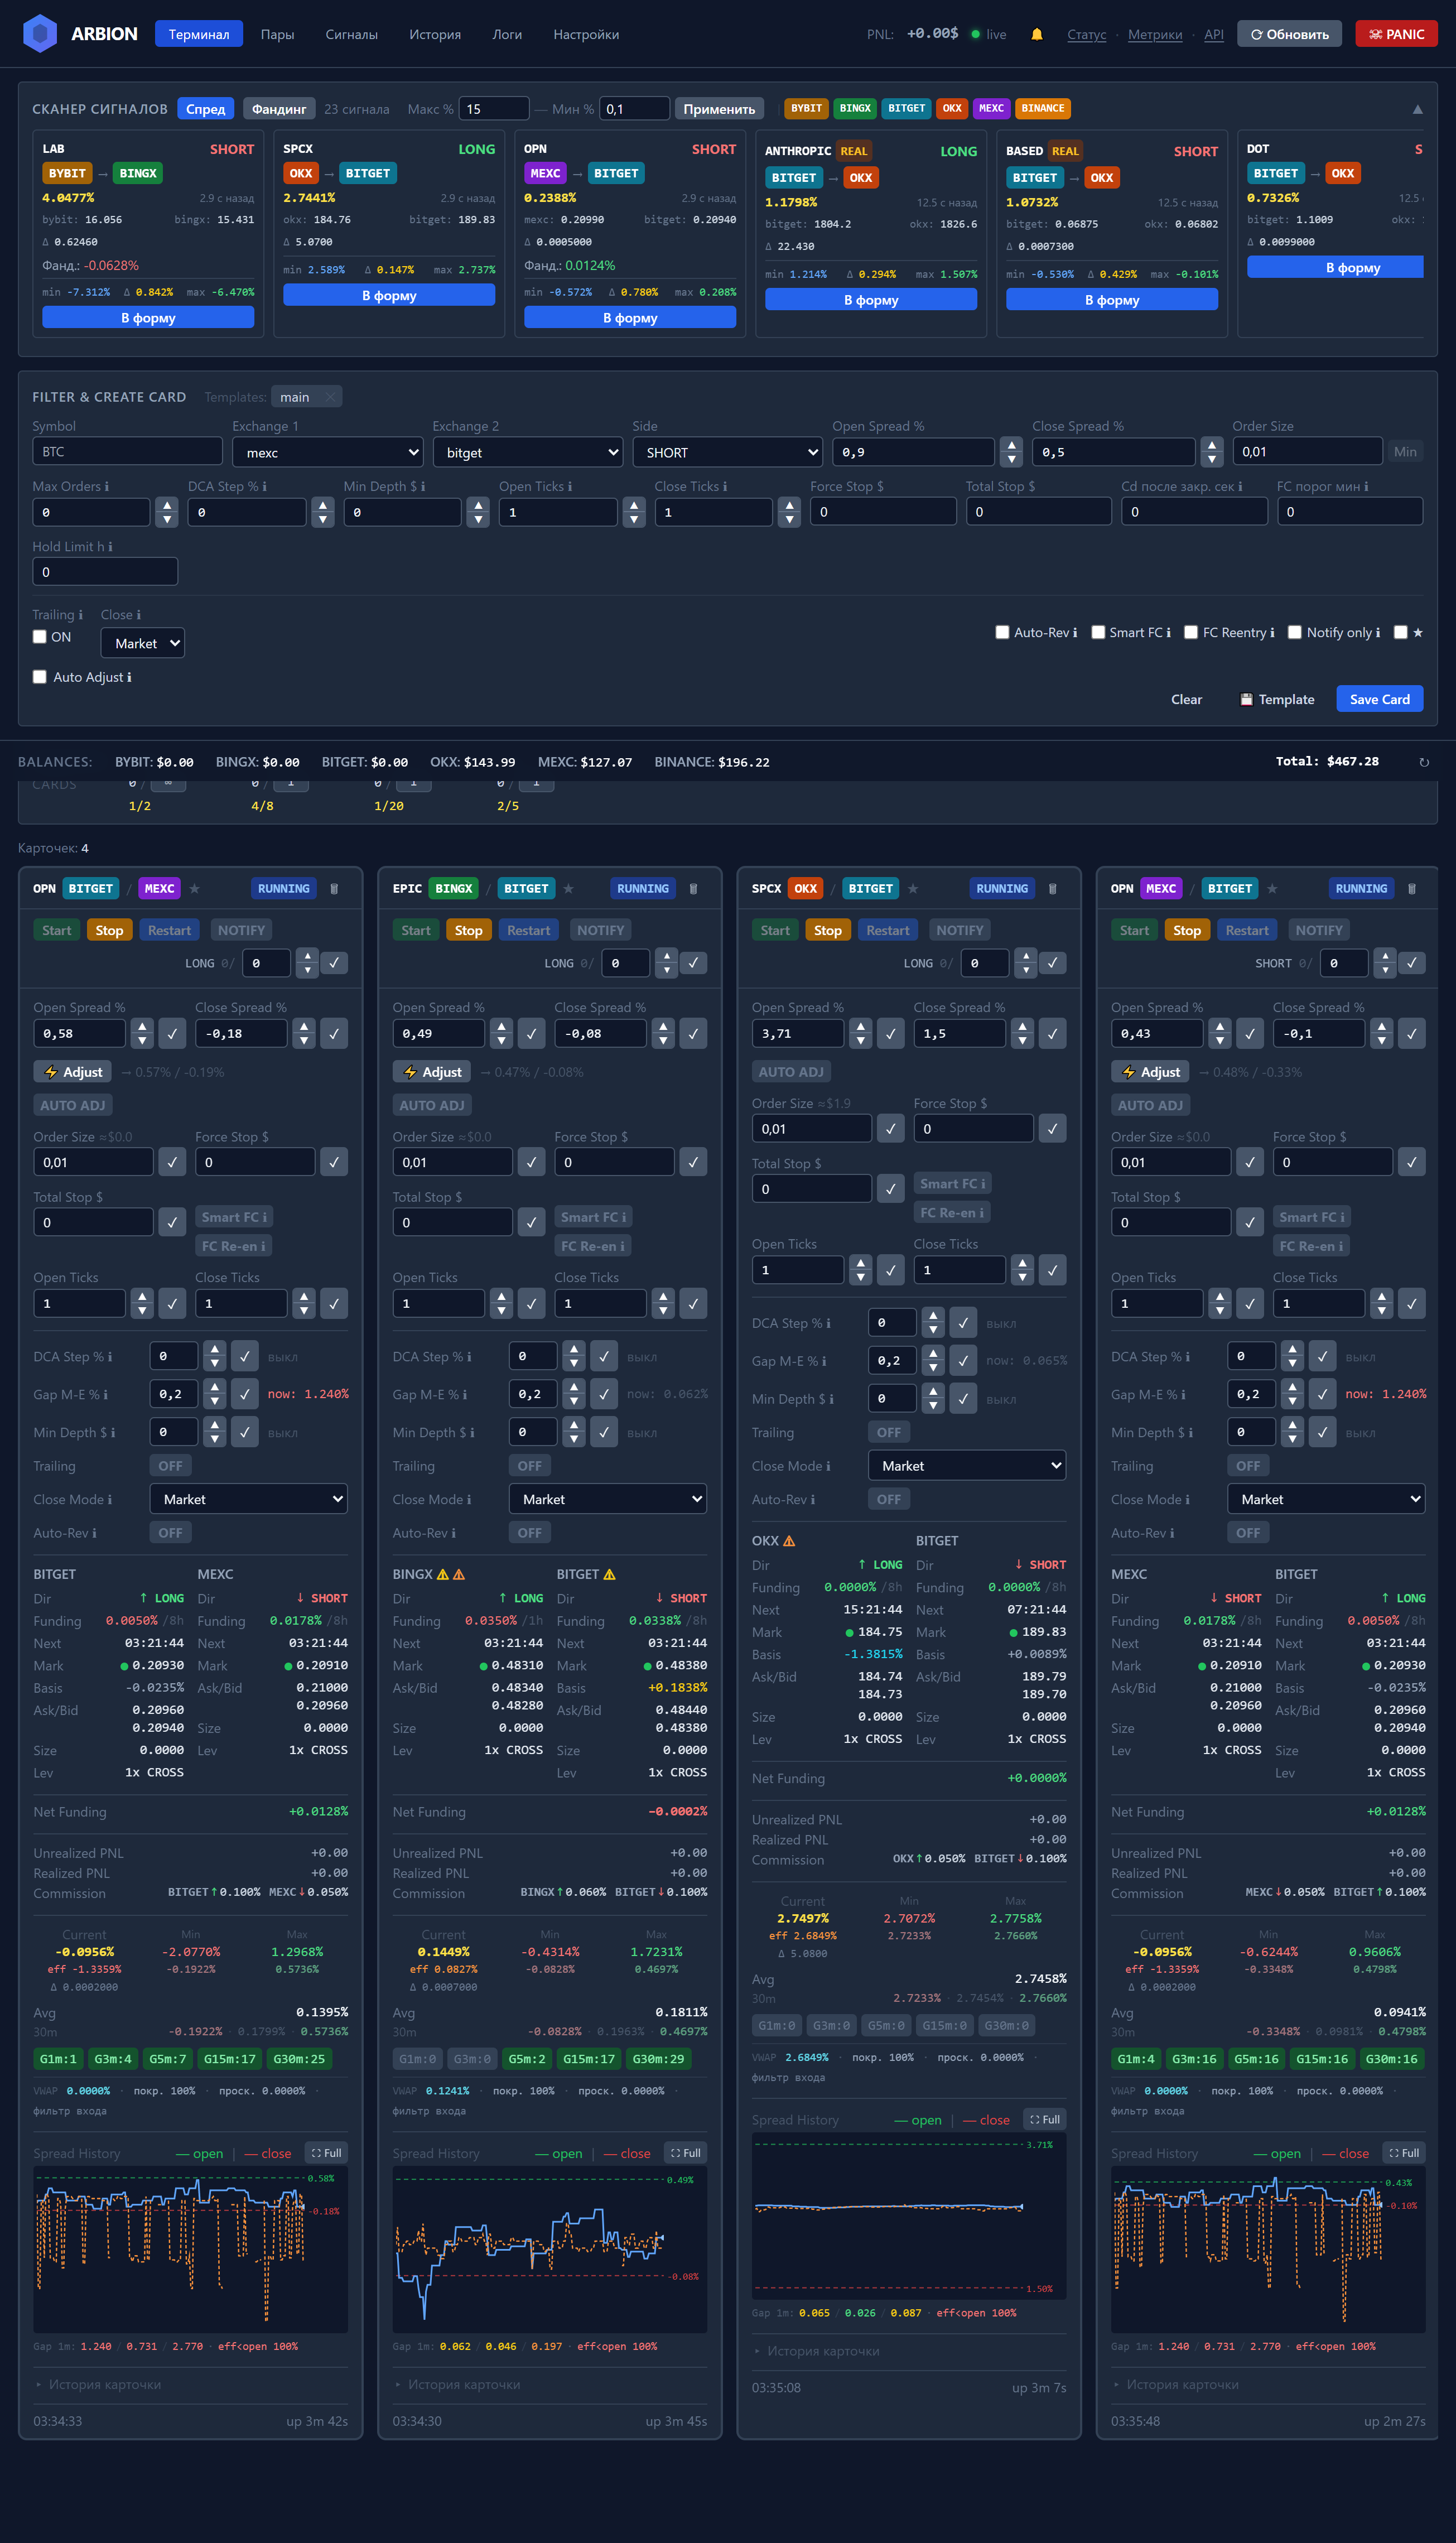Star the OPN MEXC/BITGET card
Viewport: 1456px width, 2543px height.
coord(1272,888)
